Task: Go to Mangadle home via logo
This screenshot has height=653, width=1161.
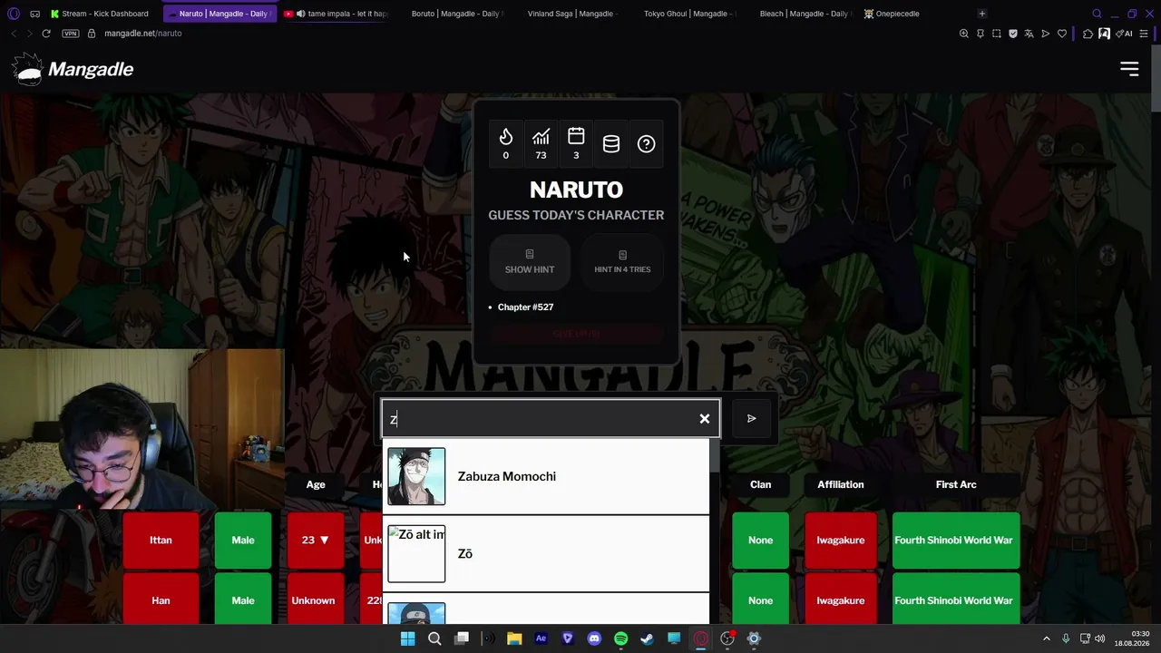Action: tap(73, 69)
